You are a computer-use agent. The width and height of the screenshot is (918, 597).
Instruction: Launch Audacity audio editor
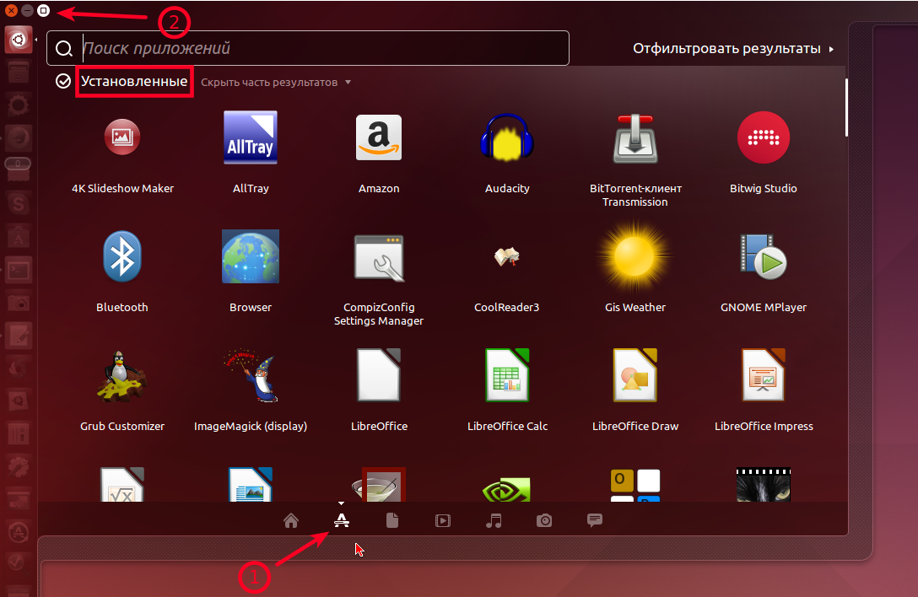pyautogui.click(x=507, y=138)
